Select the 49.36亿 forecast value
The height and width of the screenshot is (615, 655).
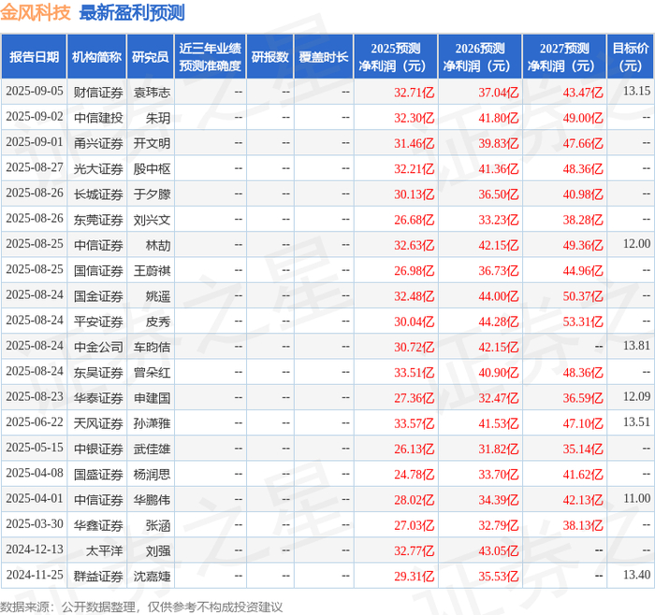point(583,245)
